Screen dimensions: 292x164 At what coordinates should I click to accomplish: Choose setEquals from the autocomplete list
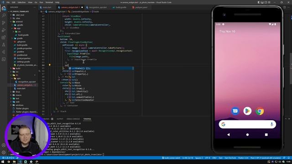click(101, 71)
